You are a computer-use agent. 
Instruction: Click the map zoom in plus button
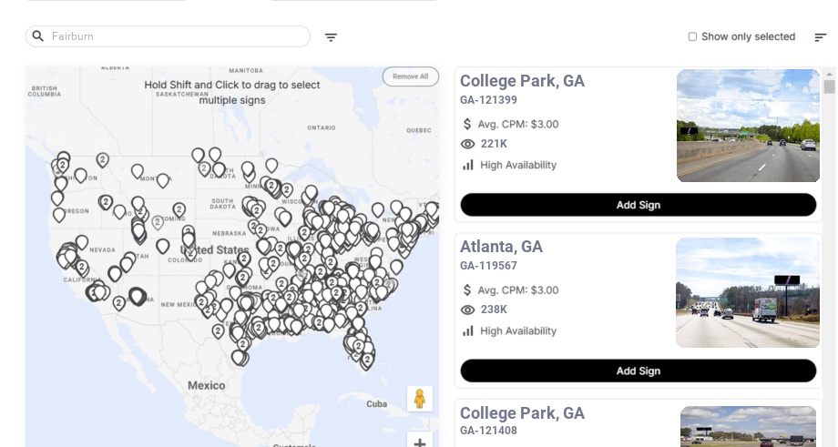[420, 442]
